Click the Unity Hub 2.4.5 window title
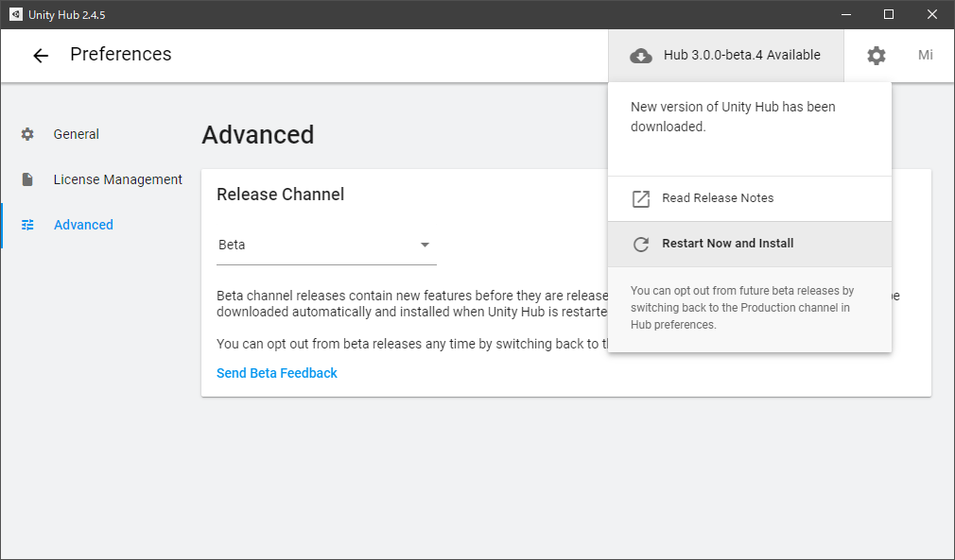Image resolution: width=955 pixels, height=560 pixels. (x=67, y=14)
